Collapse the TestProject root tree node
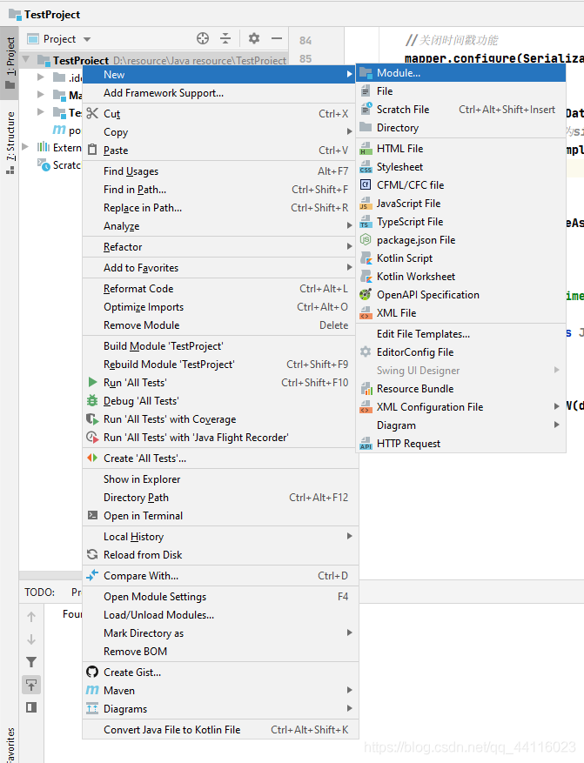Screen dimensions: 584x763 pyautogui.click(x=26, y=60)
